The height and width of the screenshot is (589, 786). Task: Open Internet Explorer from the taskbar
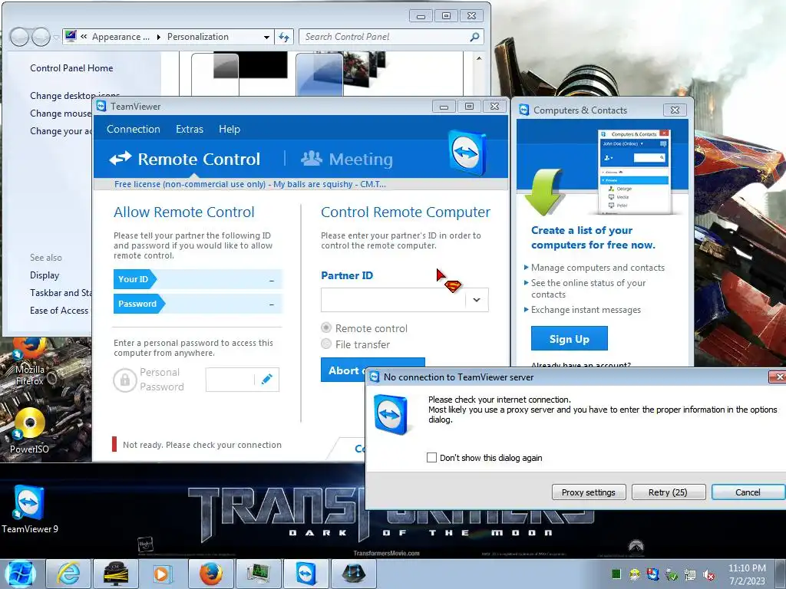click(68, 574)
